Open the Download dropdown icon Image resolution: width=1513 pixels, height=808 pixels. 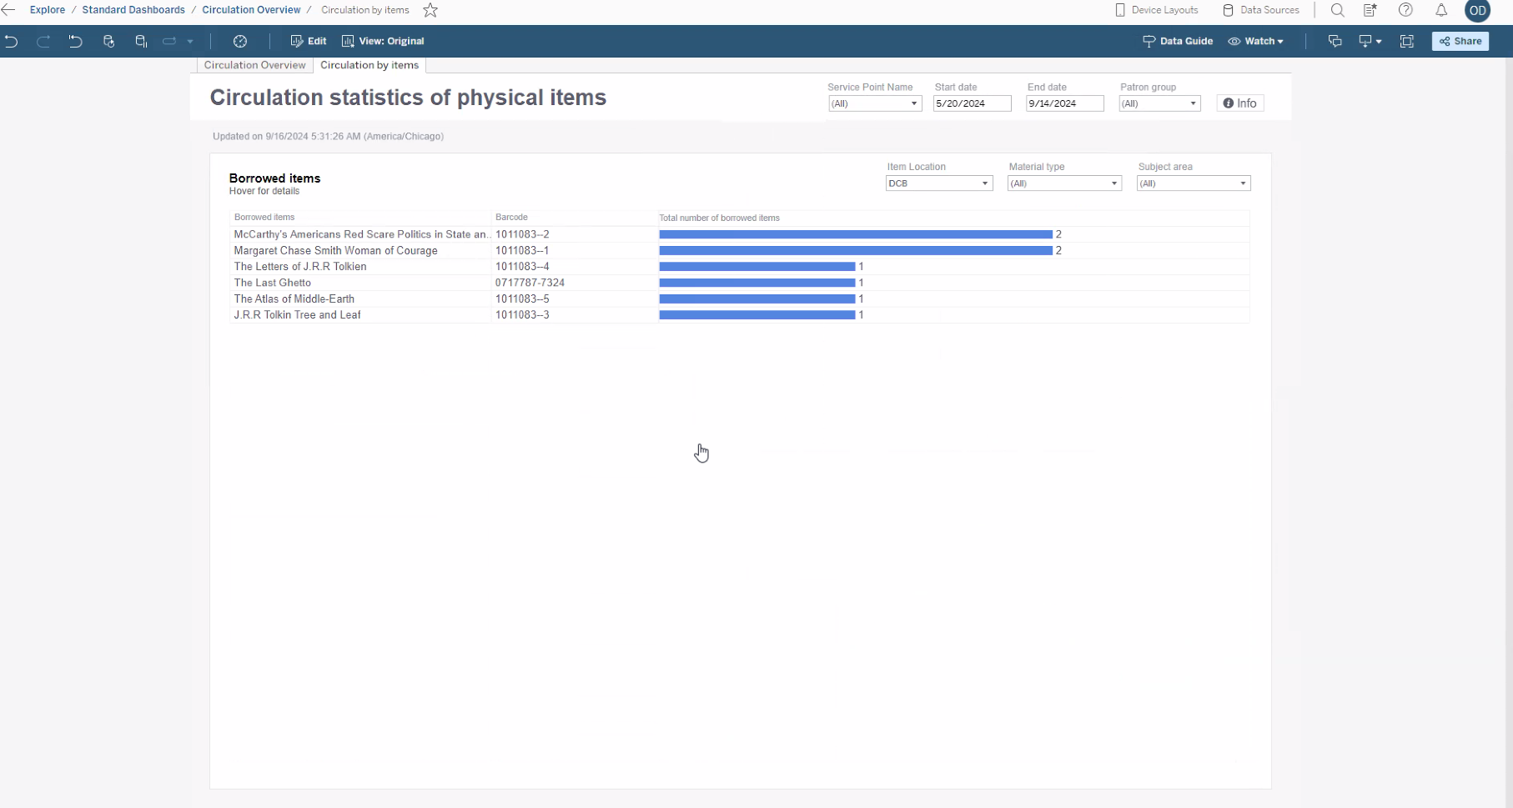point(1370,41)
